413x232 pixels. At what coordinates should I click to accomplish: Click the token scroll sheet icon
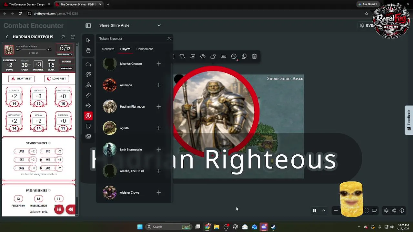182,56
